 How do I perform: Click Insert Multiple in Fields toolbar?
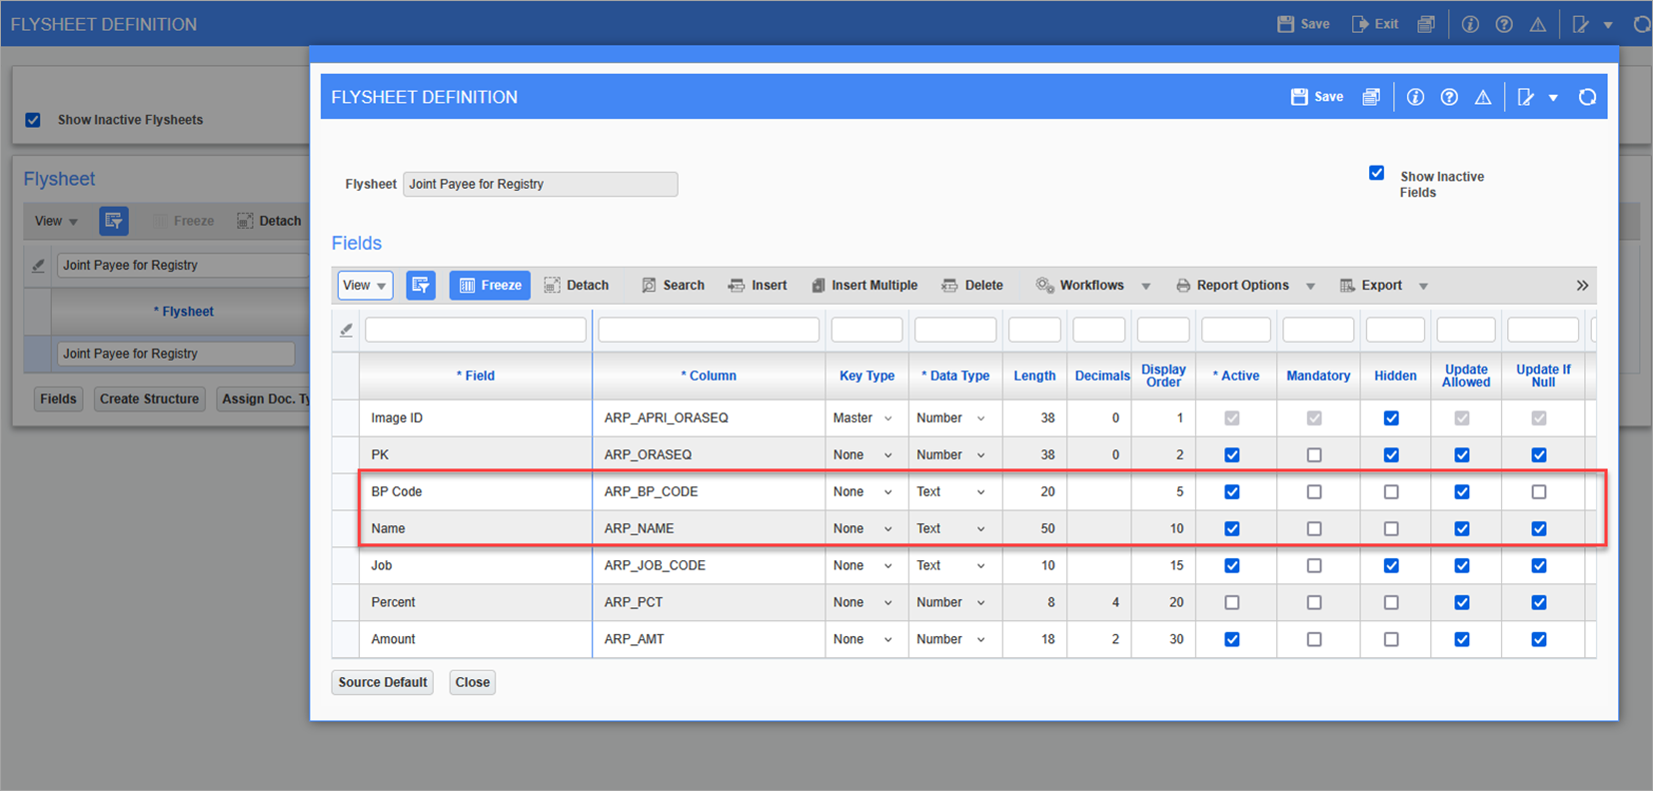pos(864,286)
